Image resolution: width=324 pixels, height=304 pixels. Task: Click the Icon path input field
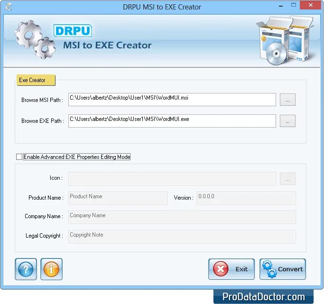pyautogui.click(x=172, y=179)
